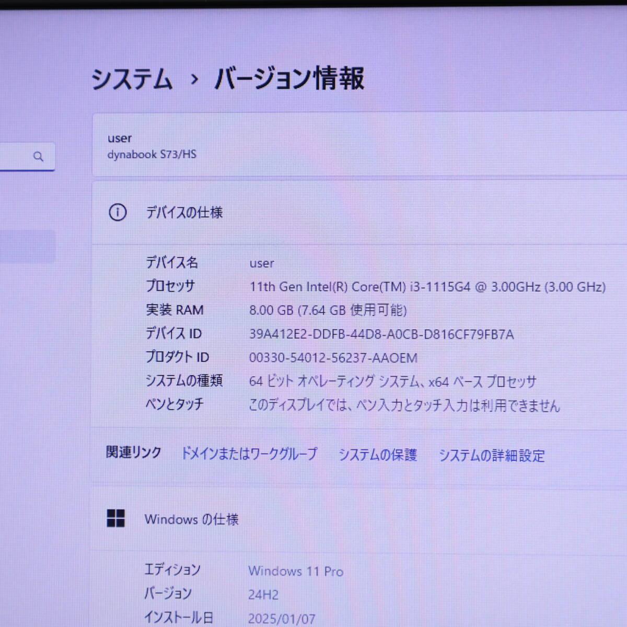Click the settings search input field
Viewport: 627px width, 627px height.
(x=27, y=156)
